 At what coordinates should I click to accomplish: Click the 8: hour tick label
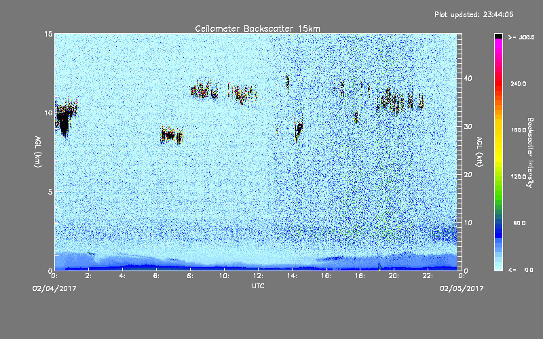(191, 276)
